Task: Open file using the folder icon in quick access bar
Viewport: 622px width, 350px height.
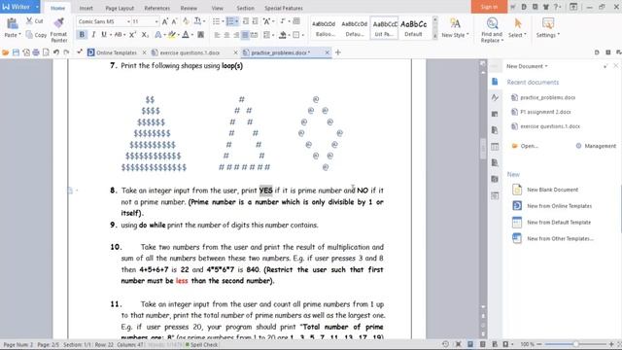Action: 6,52
